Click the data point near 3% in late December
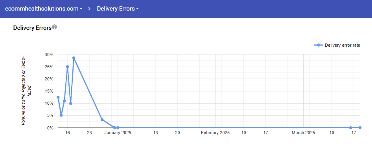The height and width of the screenshot is (151, 372). pos(102,120)
